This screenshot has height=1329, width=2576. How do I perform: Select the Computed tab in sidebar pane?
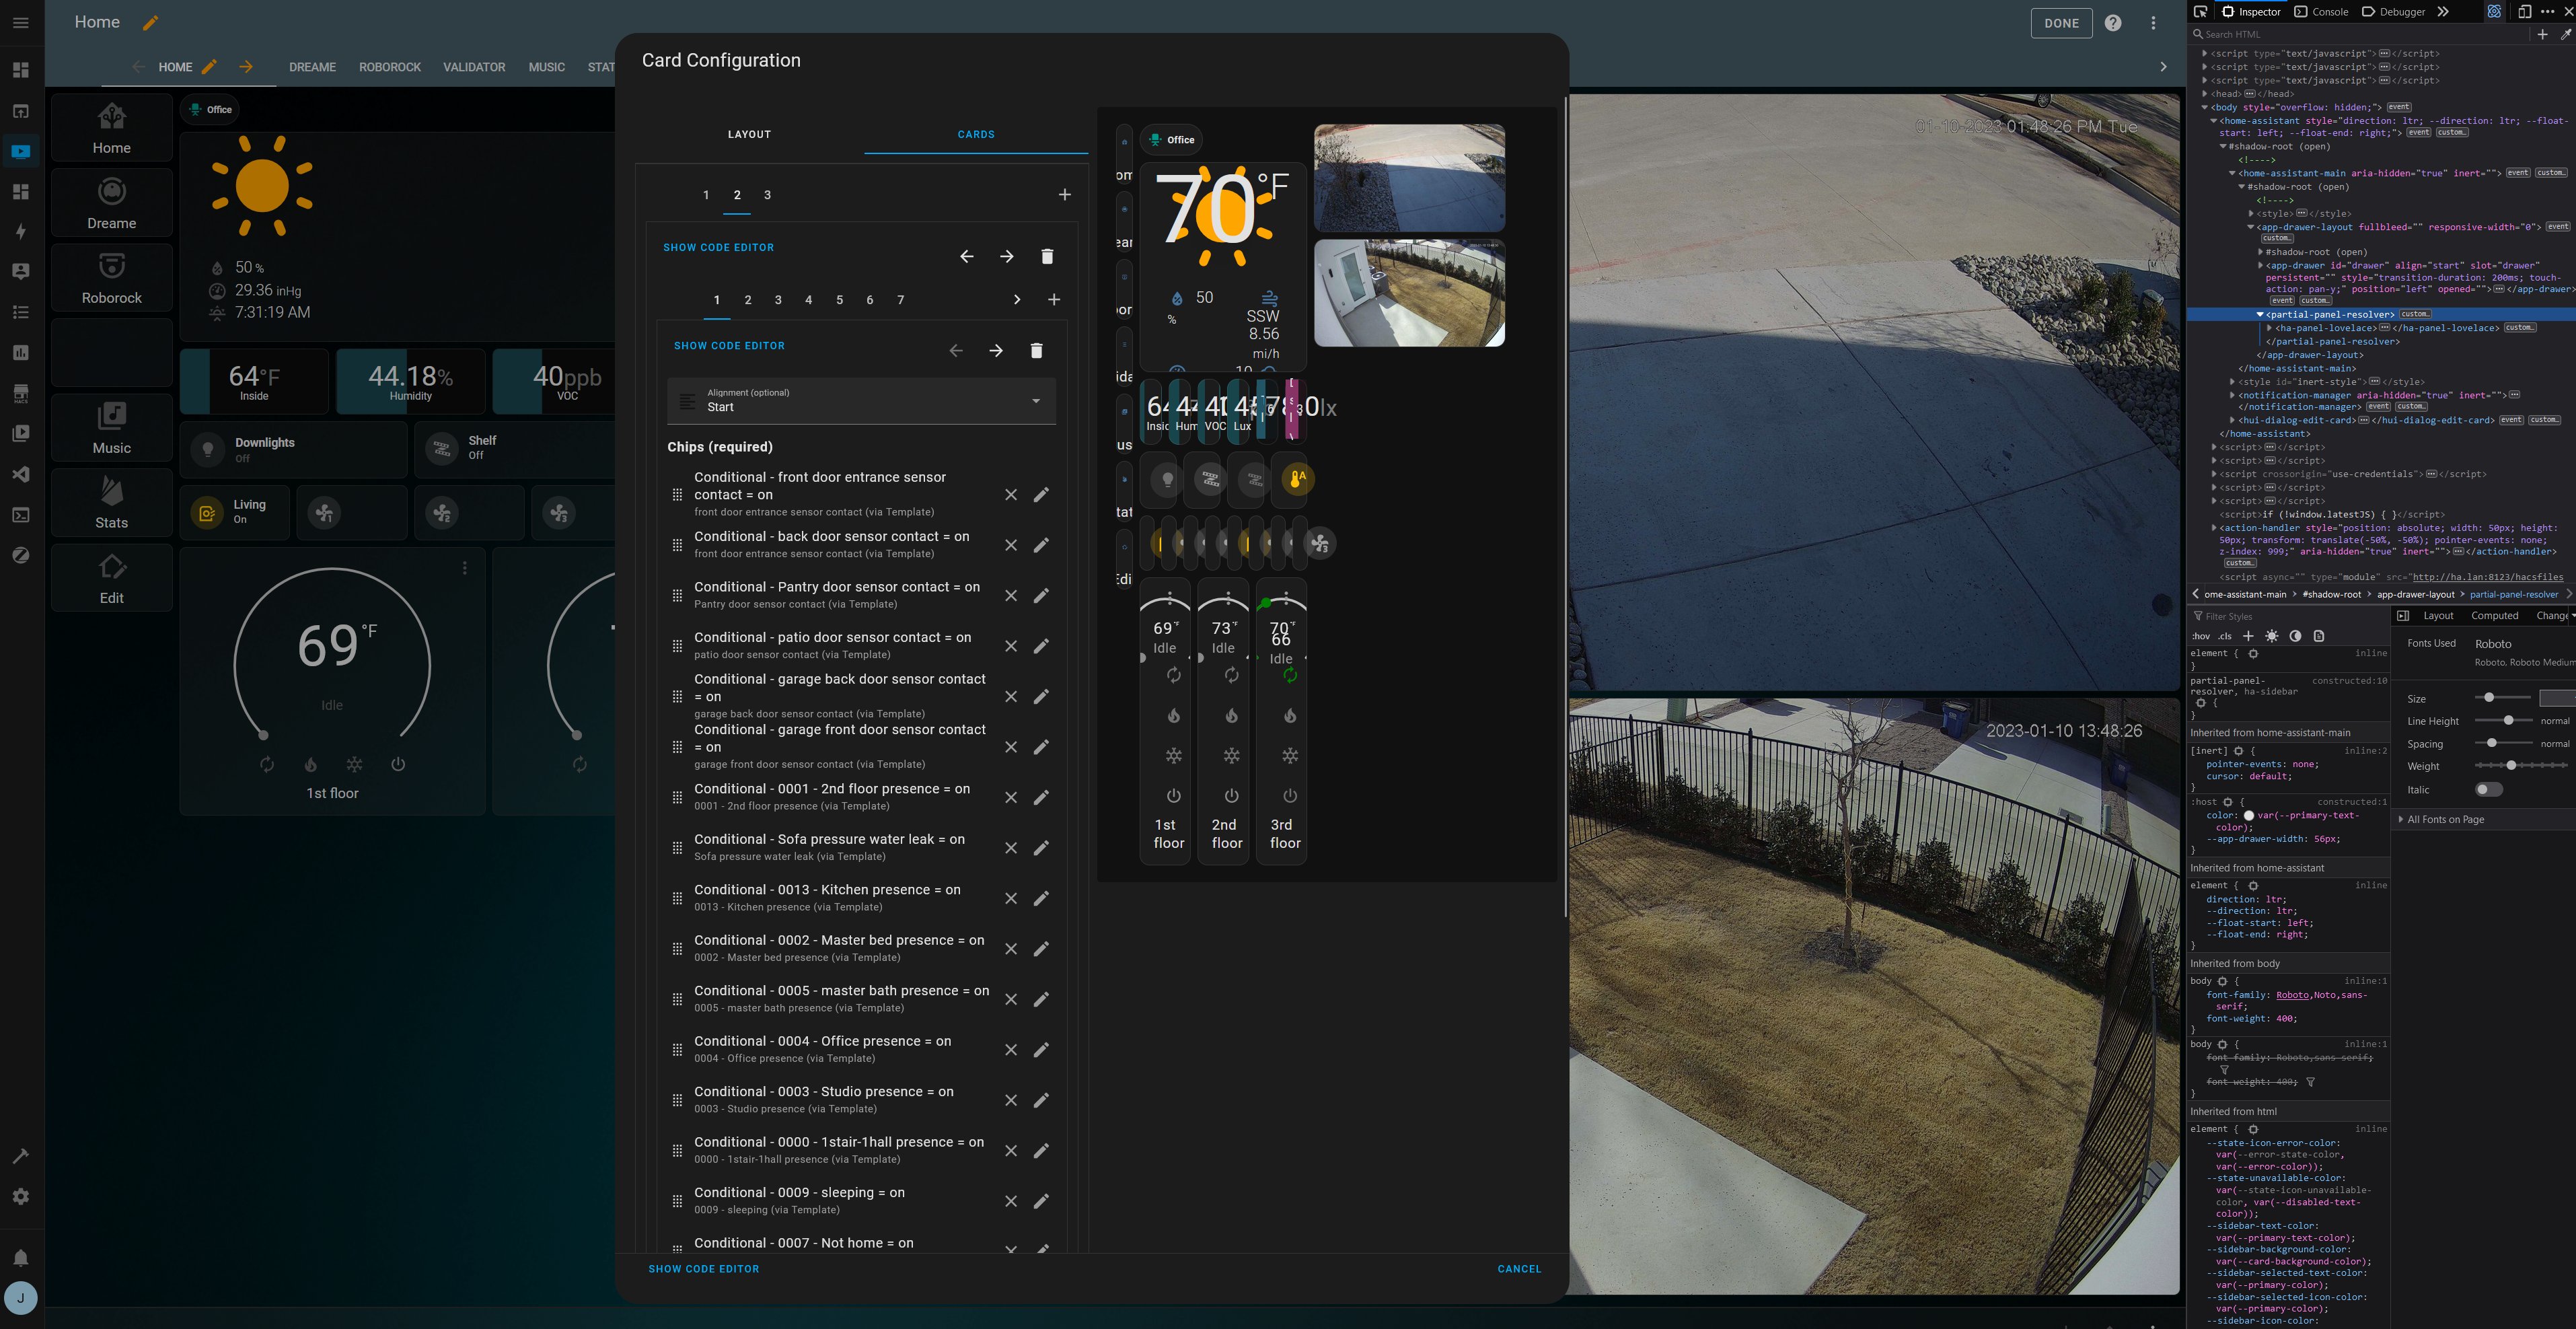[2494, 616]
